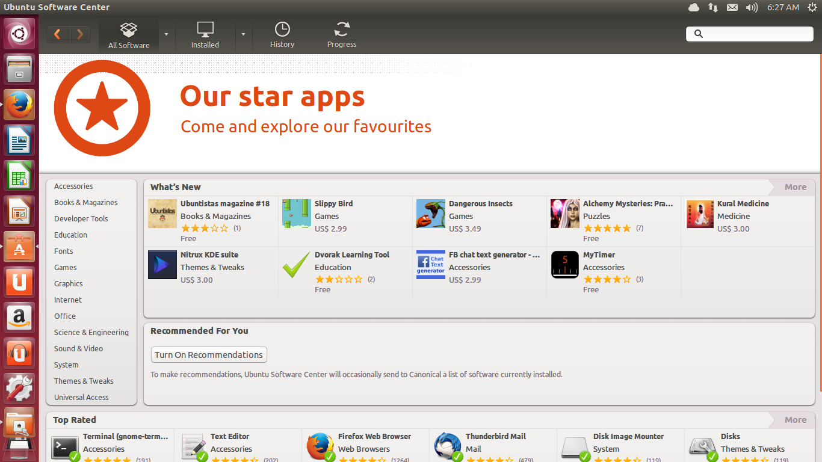Open Nitrux KDE suite icon

pyautogui.click(x=162, y=265)
